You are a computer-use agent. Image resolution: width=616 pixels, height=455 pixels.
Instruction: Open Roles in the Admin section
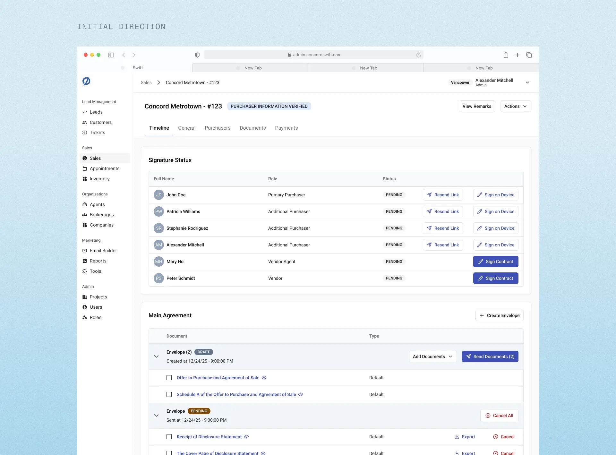(95, 317)
